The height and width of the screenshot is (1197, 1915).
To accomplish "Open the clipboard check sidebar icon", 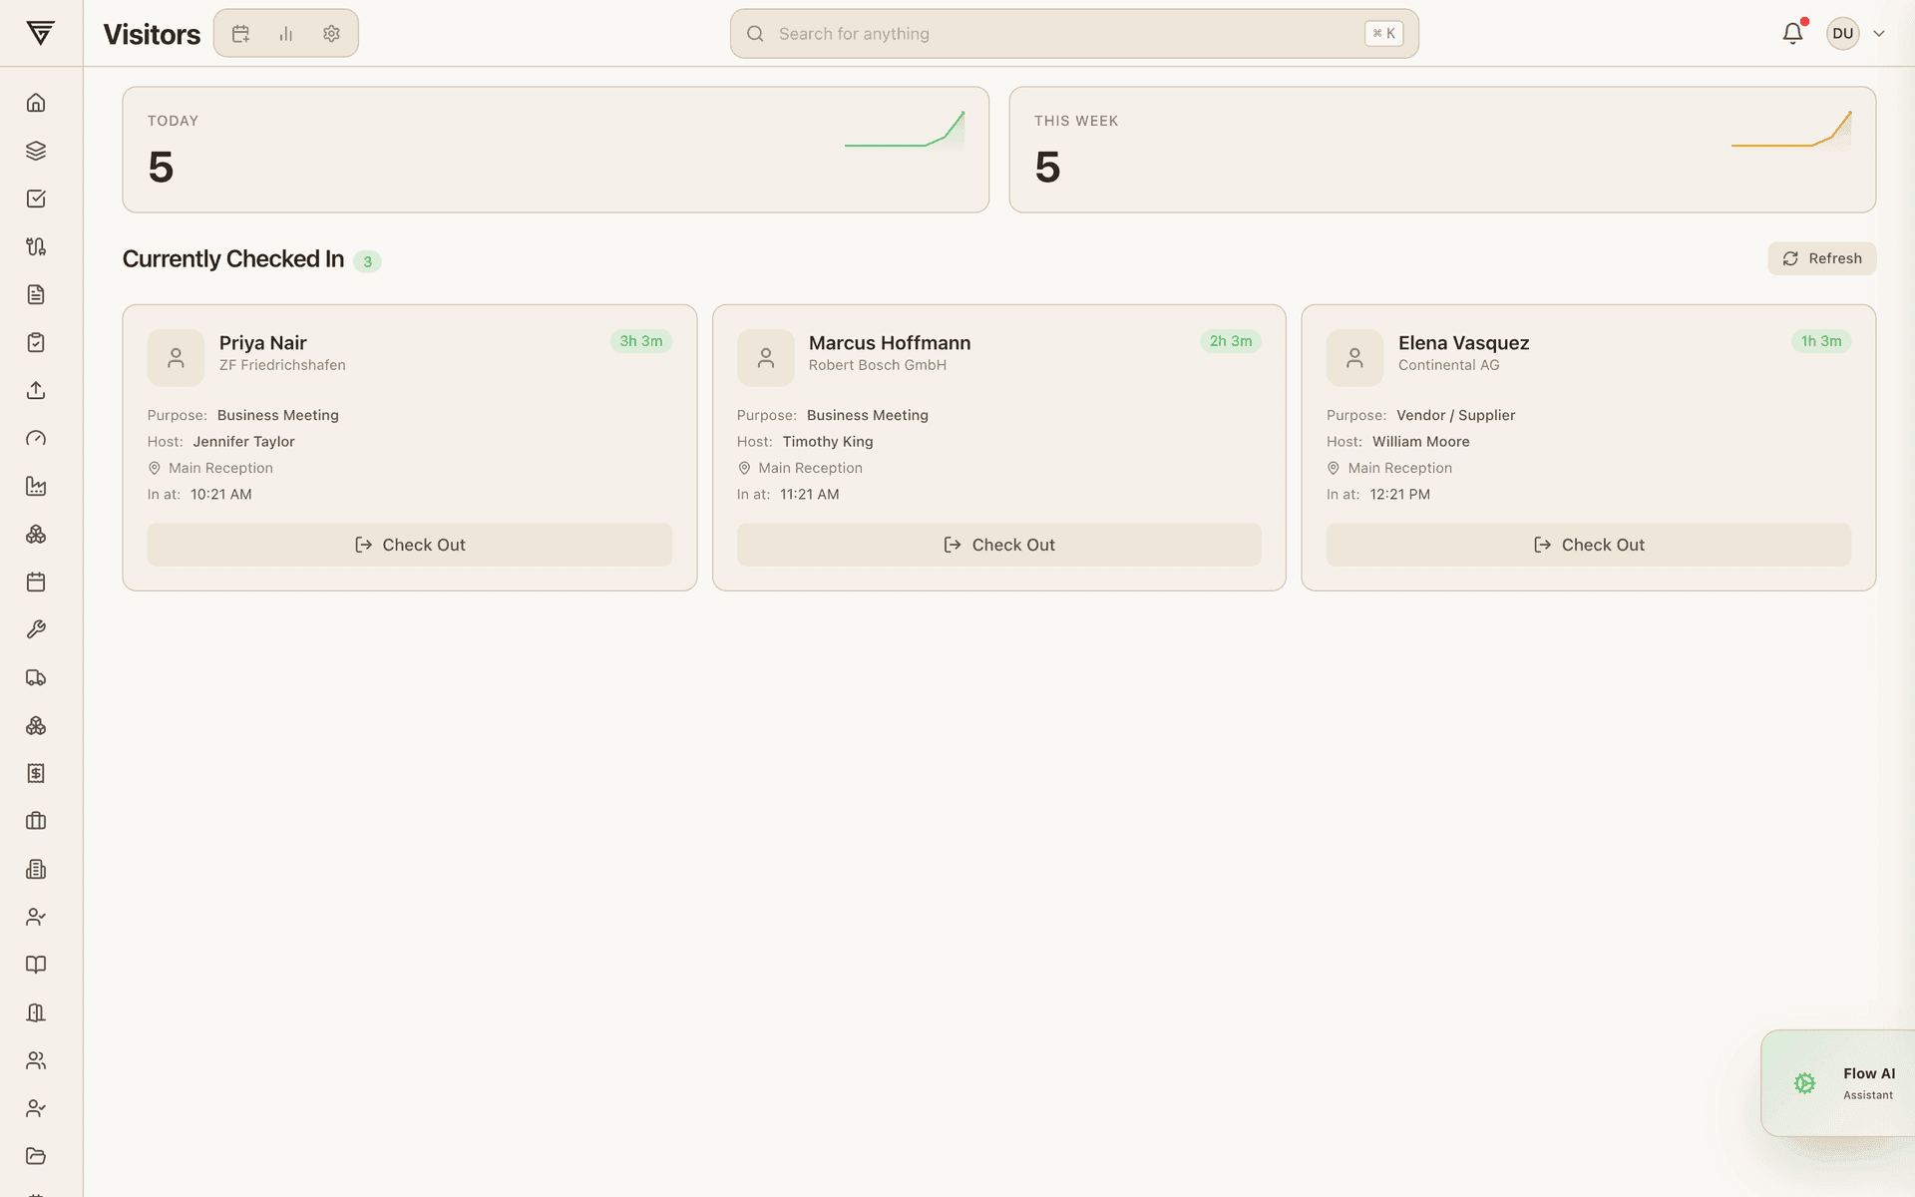I will click(36, 342).
